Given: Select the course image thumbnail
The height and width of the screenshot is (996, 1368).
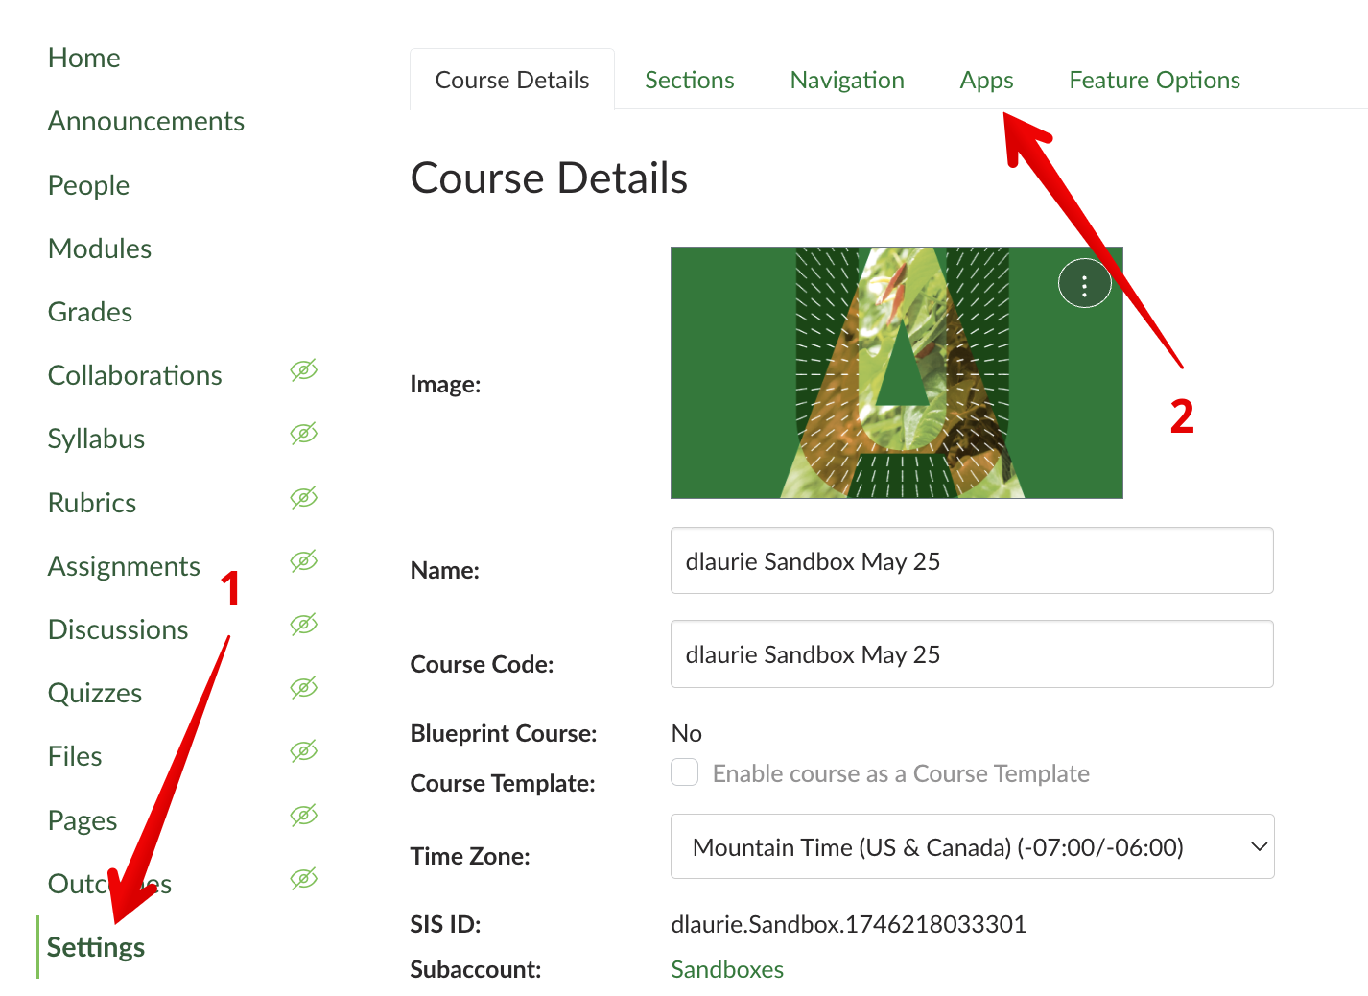Looking at the screenshot, I should pos(896,373).
